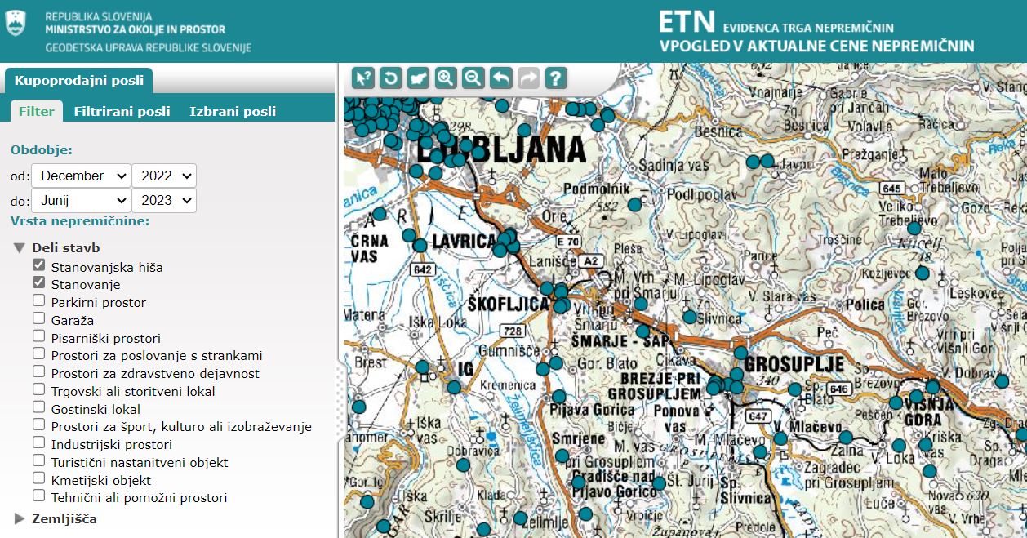Open the 'od' year dropdown showing 2022
Image resolution: width=1027 pixels, height=538 pixels.
click(164, 176)
